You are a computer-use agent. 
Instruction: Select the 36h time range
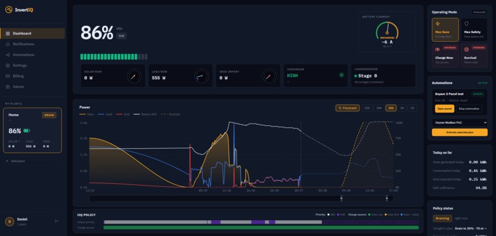tap(391, 108)
